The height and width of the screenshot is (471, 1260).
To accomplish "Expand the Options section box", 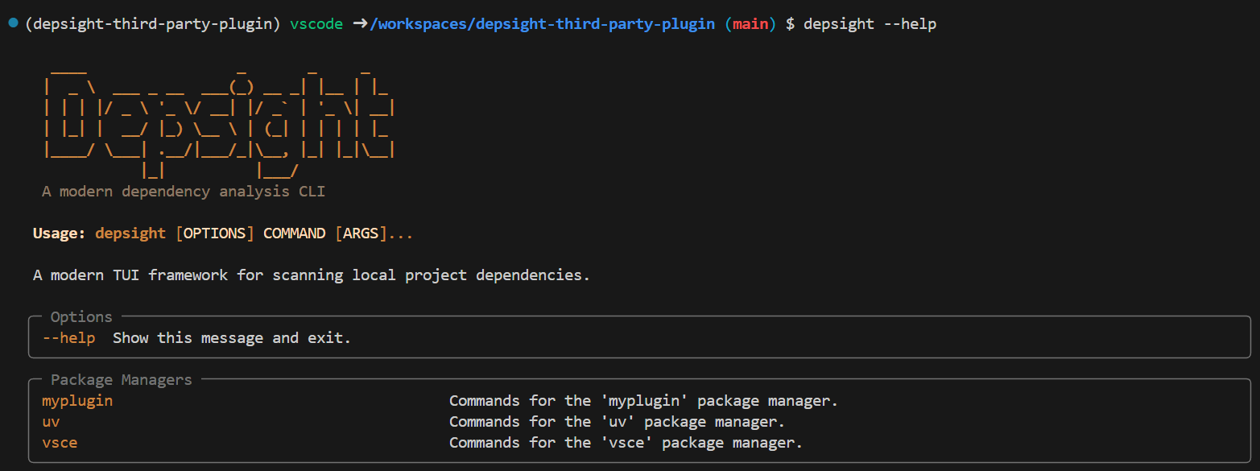I will coord(81,316).
